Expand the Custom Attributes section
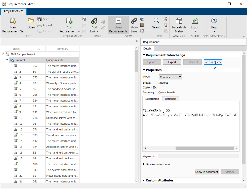Viewport: 247px width, 189px height. 144,180
